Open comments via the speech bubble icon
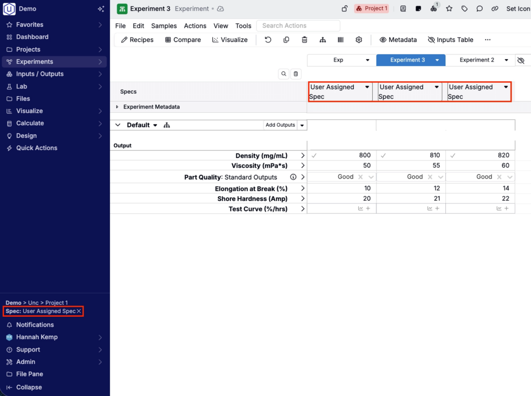The height and width of the screenshot is (396, 531). click(x=480, y=9)
